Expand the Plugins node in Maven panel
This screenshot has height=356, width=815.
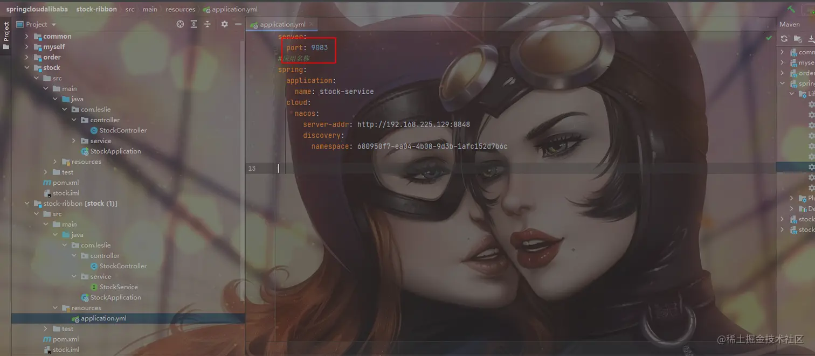pos(792,198)
